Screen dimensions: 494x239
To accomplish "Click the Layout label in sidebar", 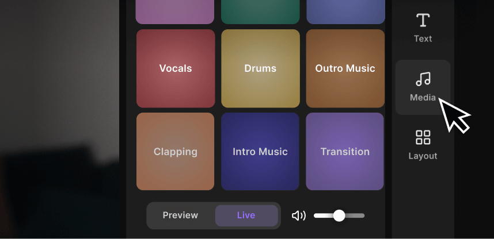I will pyautogui.click(x=423, y=156).
